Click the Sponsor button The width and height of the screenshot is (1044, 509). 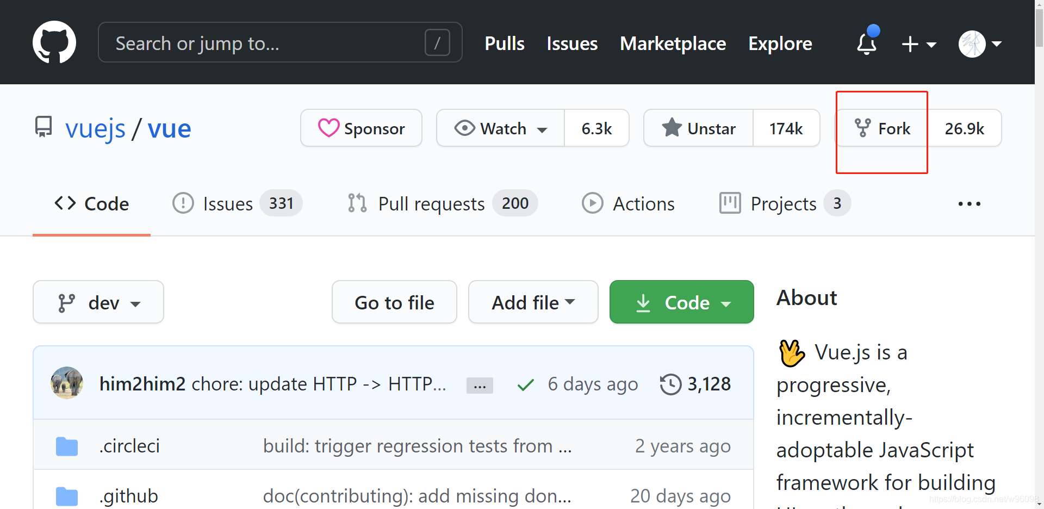point(361,128)
